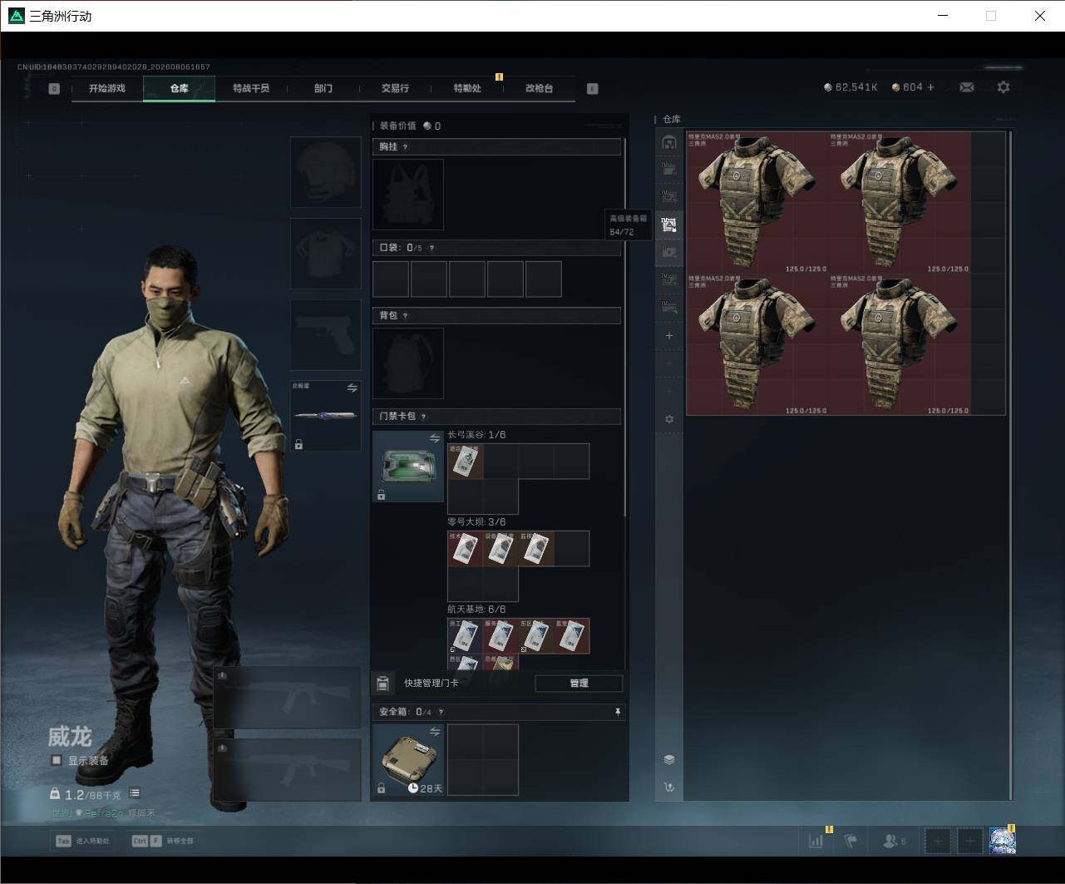Open stash sidebar settings gear
The image size is (1065, 884).
click(669, 420)
